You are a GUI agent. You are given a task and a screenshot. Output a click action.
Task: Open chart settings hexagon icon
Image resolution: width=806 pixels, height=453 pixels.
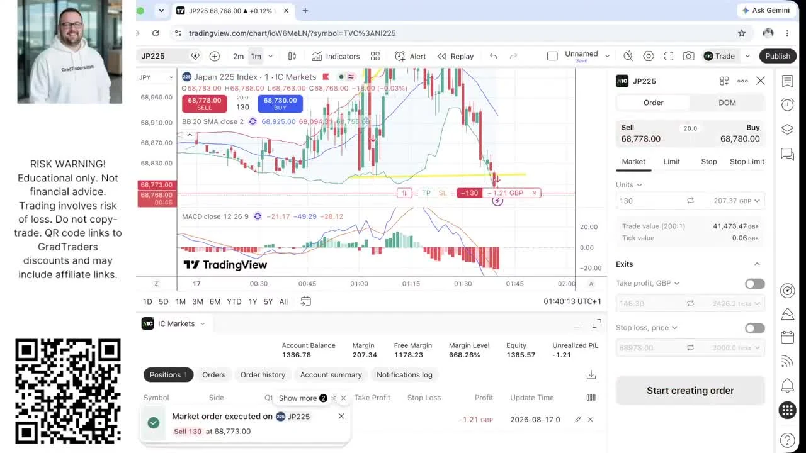[x=649, y=56]
